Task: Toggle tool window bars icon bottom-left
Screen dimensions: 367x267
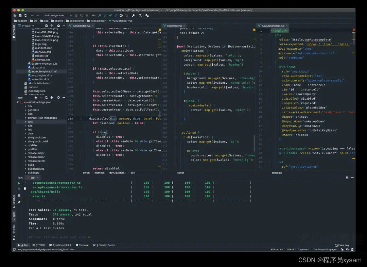Action: pos(14,249)
